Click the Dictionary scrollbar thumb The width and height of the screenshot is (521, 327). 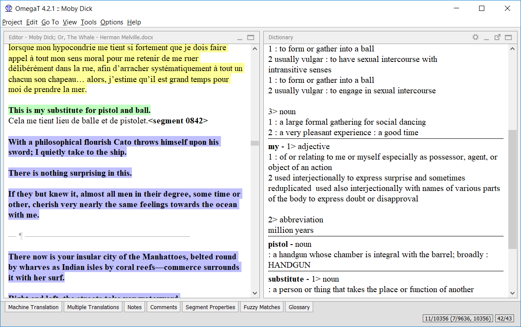[512, 189]
